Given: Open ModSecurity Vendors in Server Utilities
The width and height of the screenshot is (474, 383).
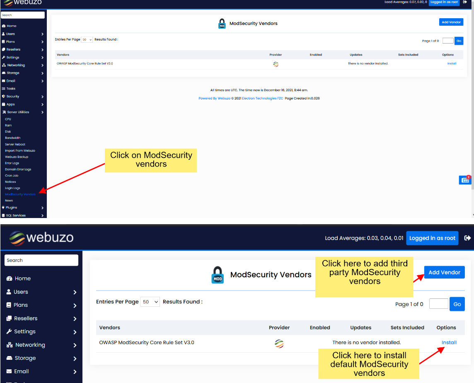Looking at the screenshot, I should click(20, 194).
